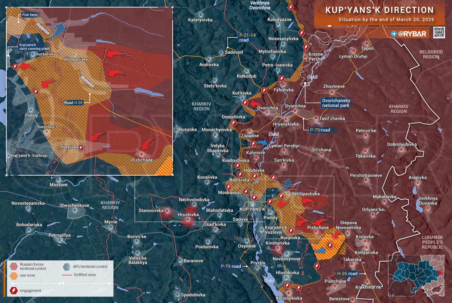Click the Shevchenkove town marker
Screen dimensions: 452x303
tap(75, 210)
